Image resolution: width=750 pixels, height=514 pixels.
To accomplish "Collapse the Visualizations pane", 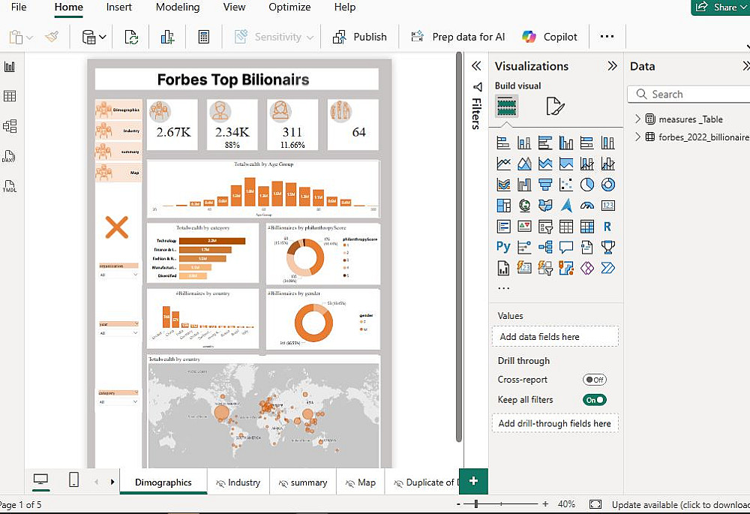I will click(x=612, y=66).
